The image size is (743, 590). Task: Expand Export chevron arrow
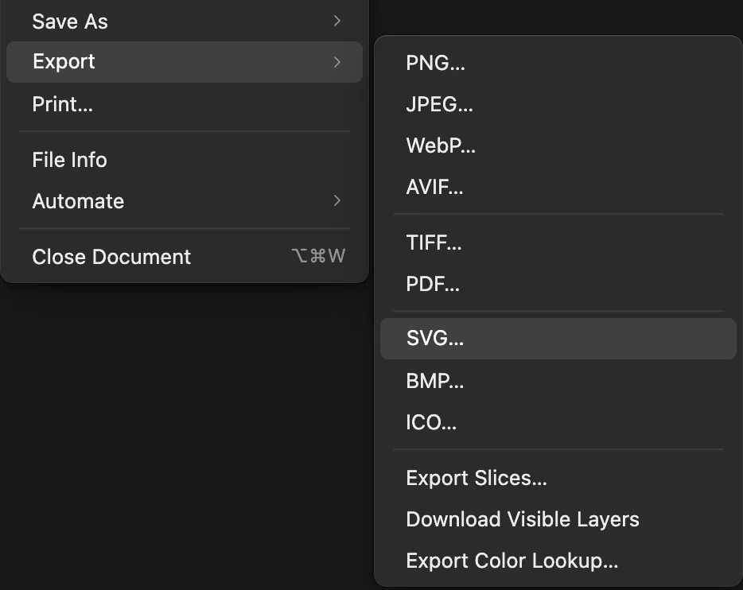coord(337,61)
